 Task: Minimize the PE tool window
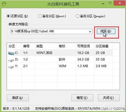click(103, 4)
